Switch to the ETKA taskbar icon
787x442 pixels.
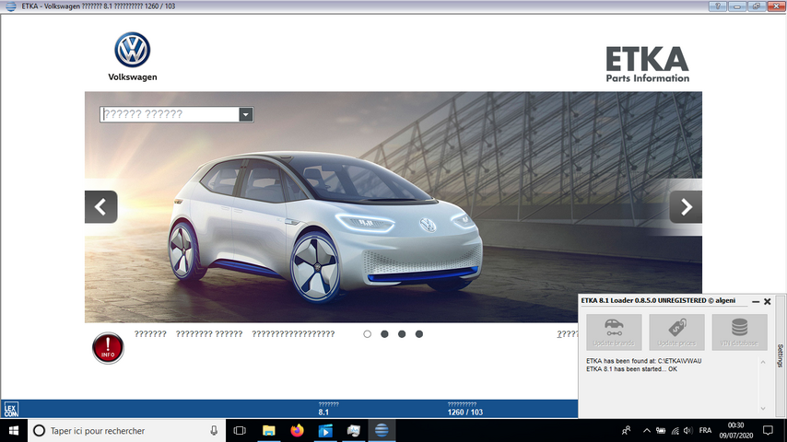pos(382,430)
